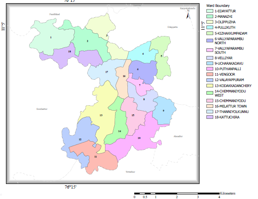Viewport: 258px width, 199px height.
Task: Click ward number 4 on the map
Action: [x=143, y=54]
